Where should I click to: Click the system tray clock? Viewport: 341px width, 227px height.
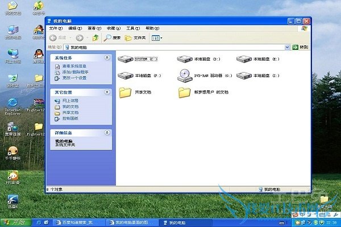(331, 222)
